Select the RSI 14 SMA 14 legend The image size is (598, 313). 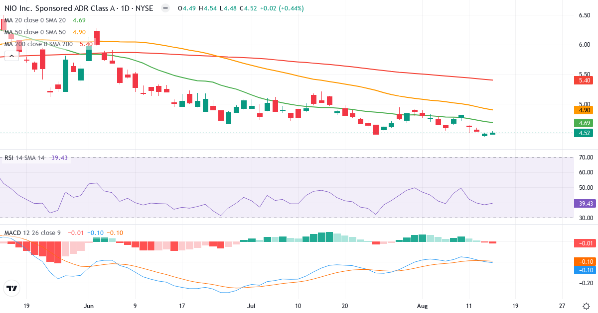[x=25, y=158]
